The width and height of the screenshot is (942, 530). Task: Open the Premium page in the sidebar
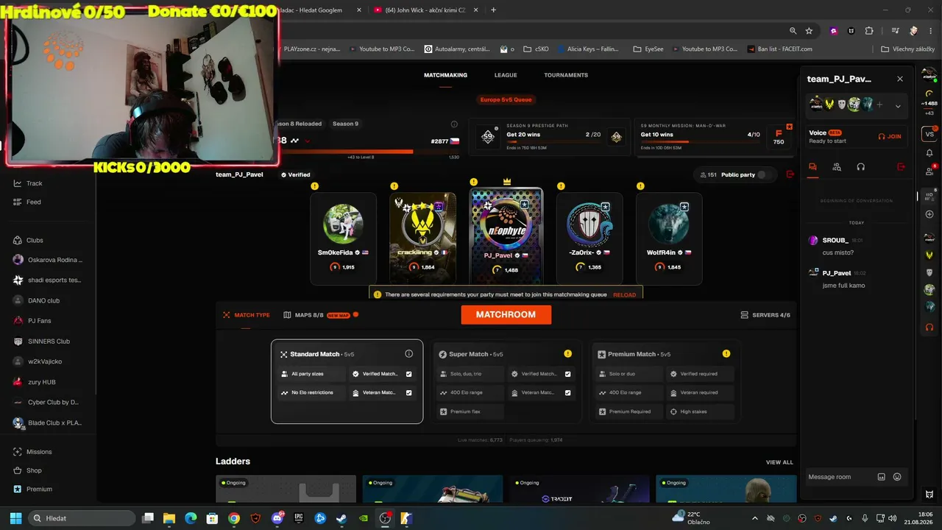[x=32, y=489]
